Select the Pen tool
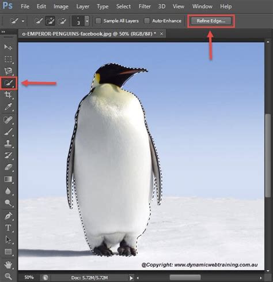This screenshot has height=282, width=273. point(8,216)
